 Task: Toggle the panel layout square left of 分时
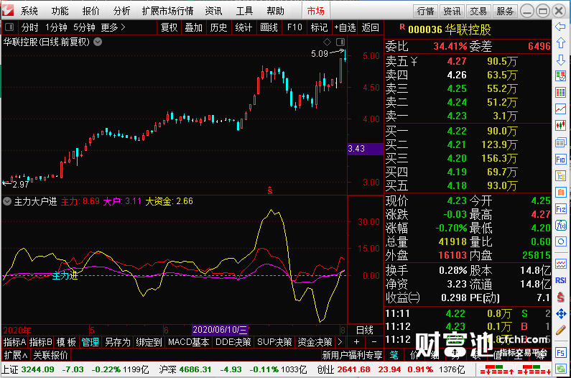[x=9, y=27]
